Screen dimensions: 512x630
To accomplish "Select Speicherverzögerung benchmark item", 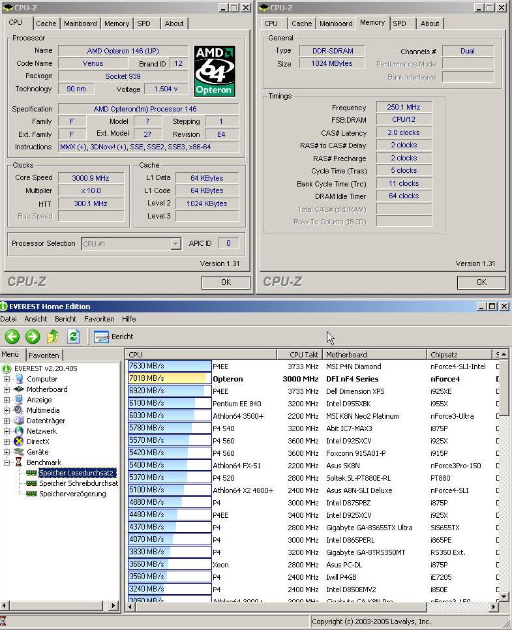I will [72, 494].
